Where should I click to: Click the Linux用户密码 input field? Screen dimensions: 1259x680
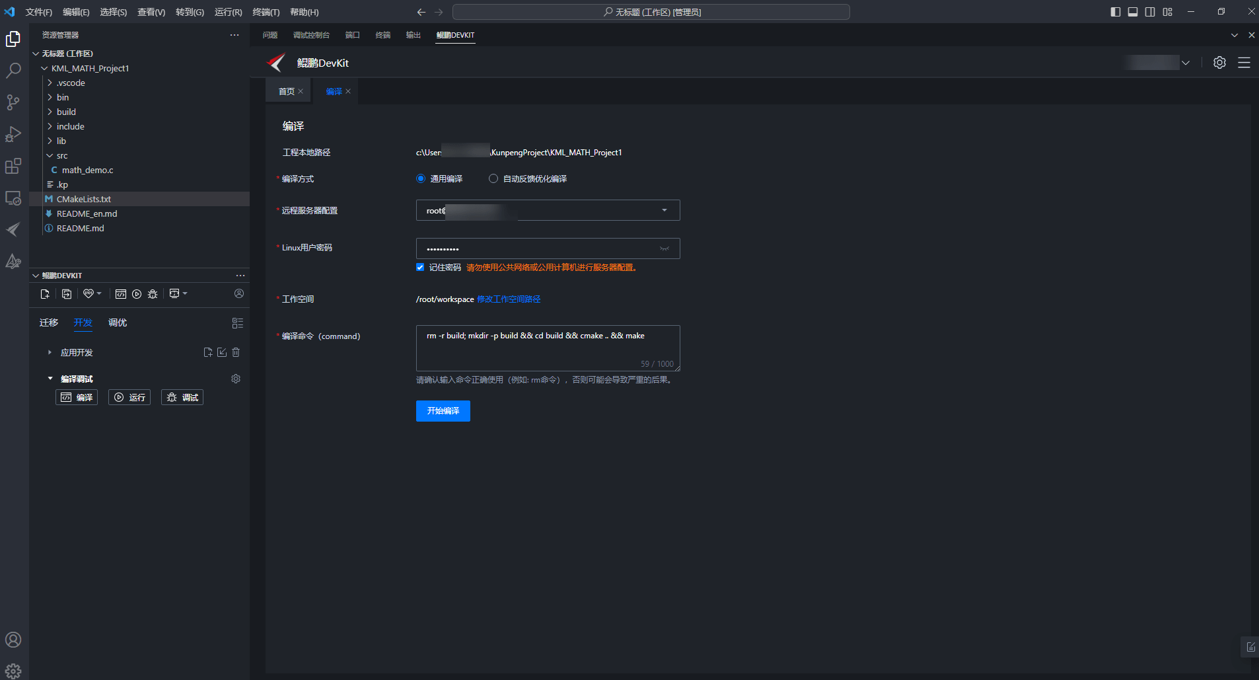pyautogui.click(x=548, y=248)
